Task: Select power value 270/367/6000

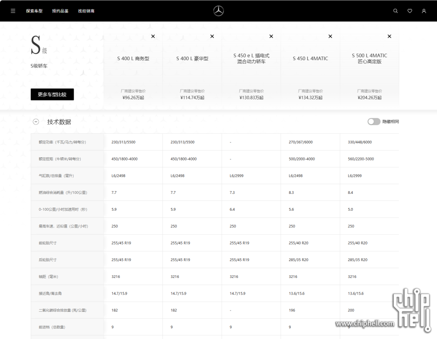Action: pyautogui.click(x=301, y=142)
